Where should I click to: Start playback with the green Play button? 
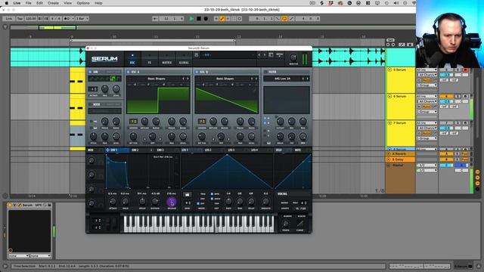click(x=191, y=18)
